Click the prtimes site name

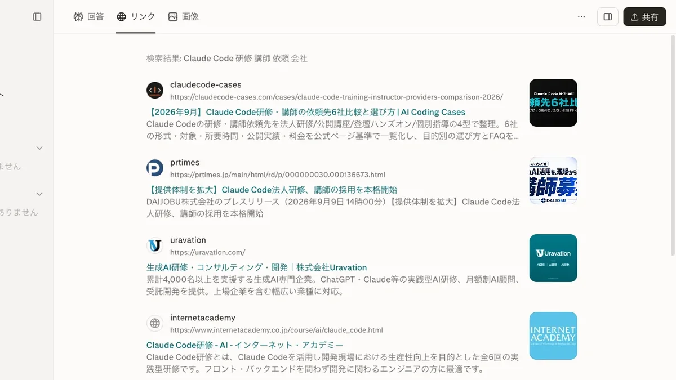[x=185, y=162]
